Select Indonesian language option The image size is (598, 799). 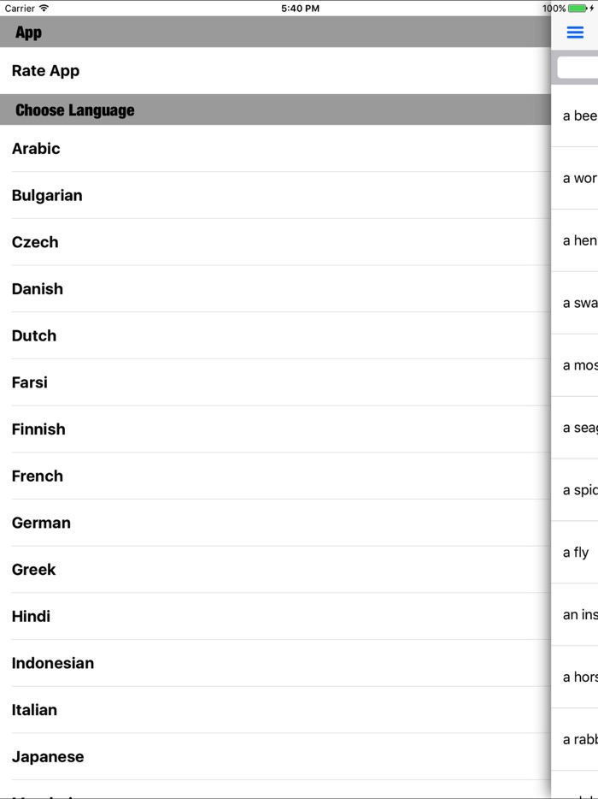coord(53,663)
